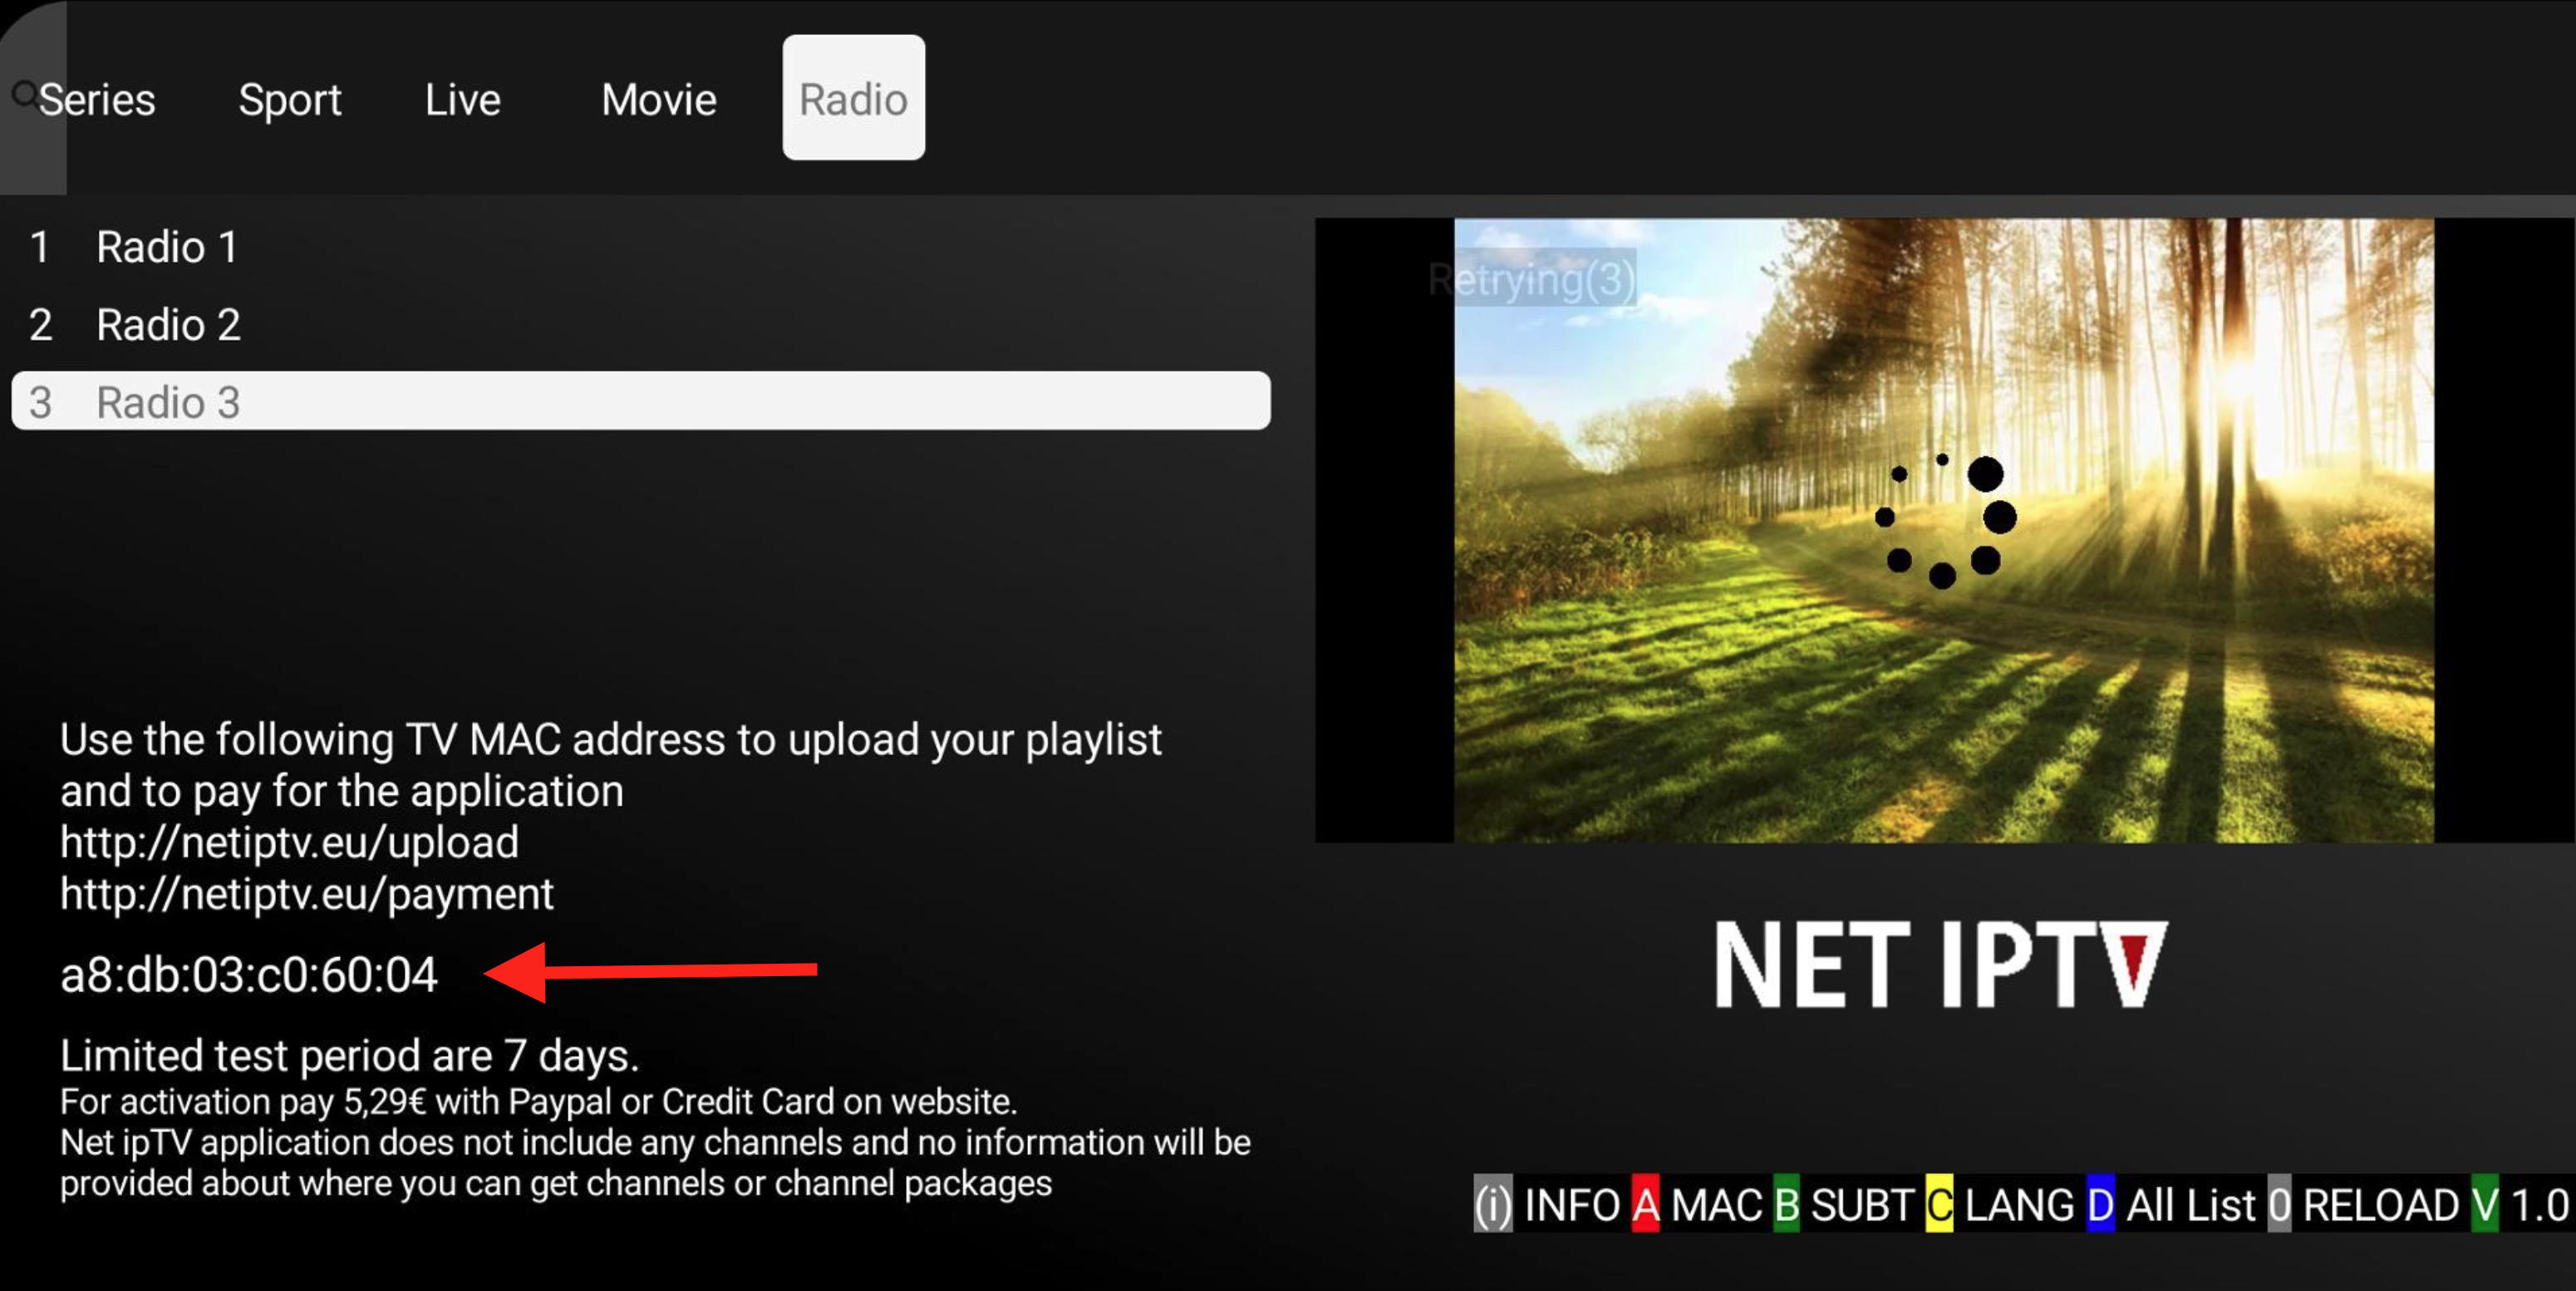
Task: Click the INFO label
Action: tap(1572, 1205)
